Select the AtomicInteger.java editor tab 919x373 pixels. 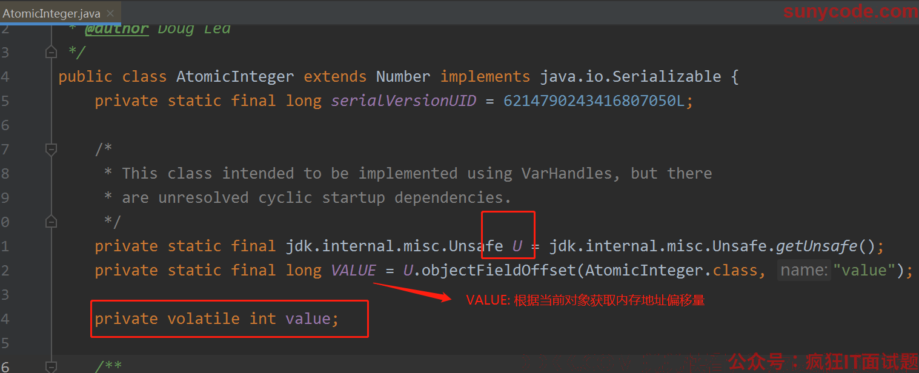(x=51, y=13)
